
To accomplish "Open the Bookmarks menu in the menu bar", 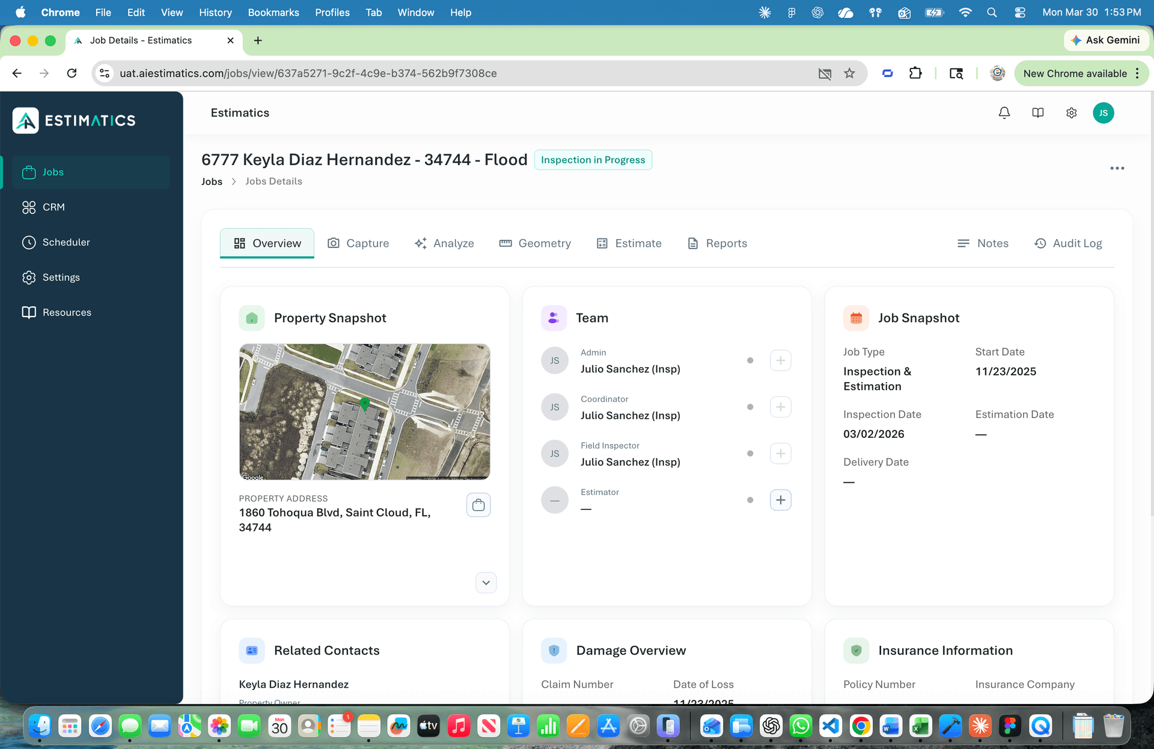I will click(273, 13).
